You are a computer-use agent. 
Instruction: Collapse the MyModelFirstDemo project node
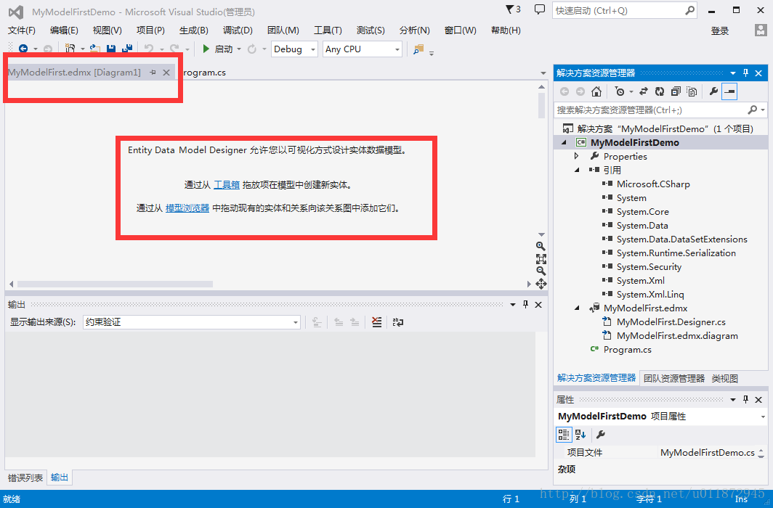[x=564, y=142]
